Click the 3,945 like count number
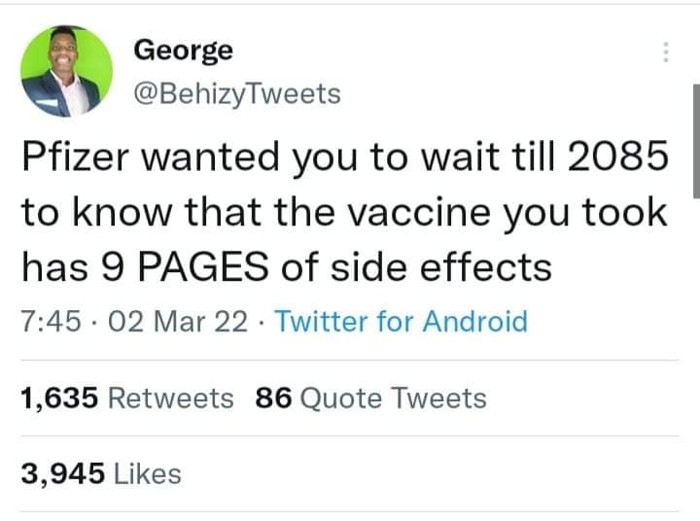The image size is (700, 521). coord(61,473)
